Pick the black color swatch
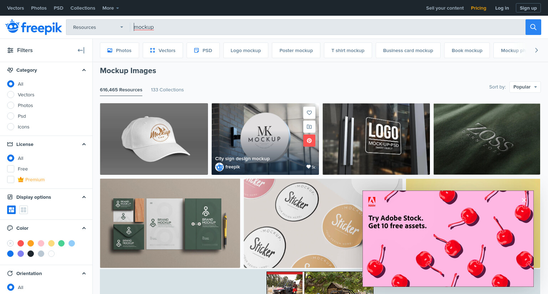548x294 pixels. coord(31,254)
